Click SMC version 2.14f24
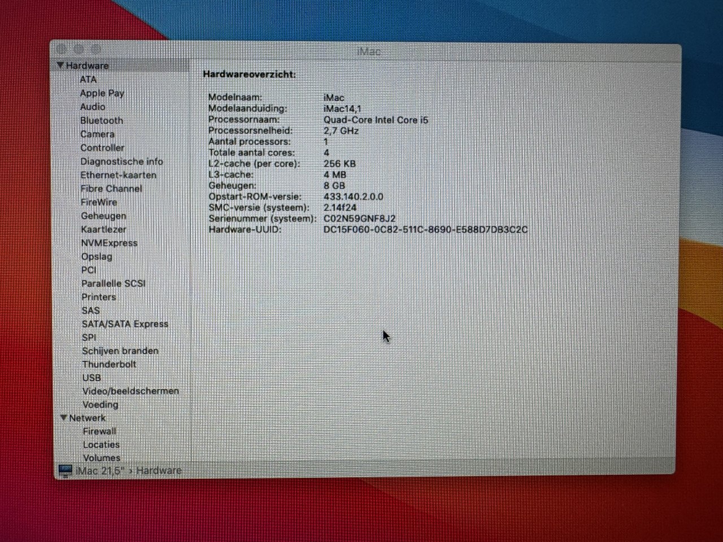 340,207
